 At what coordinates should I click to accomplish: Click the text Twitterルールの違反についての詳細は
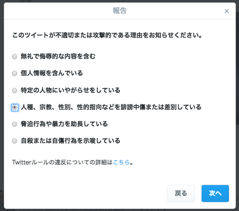point(62,162)
